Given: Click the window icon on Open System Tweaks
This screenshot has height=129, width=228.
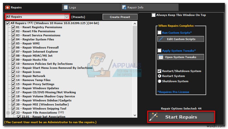Looking at the screenshot, I should 161,57.
